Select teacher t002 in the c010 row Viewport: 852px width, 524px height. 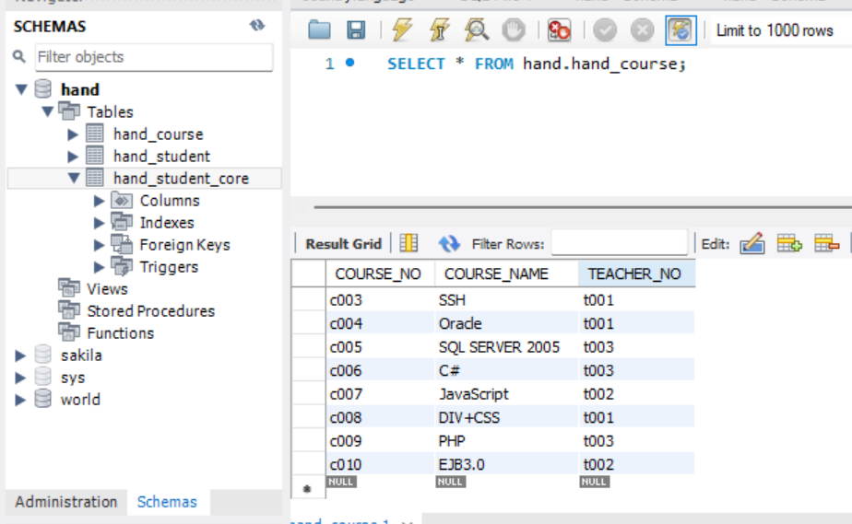pyautogui.click(x=637, y=464)
